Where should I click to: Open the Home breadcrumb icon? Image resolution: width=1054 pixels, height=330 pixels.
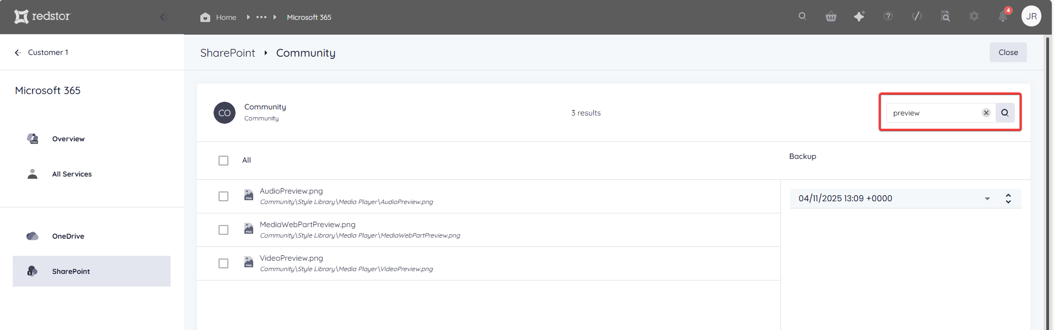205,17
